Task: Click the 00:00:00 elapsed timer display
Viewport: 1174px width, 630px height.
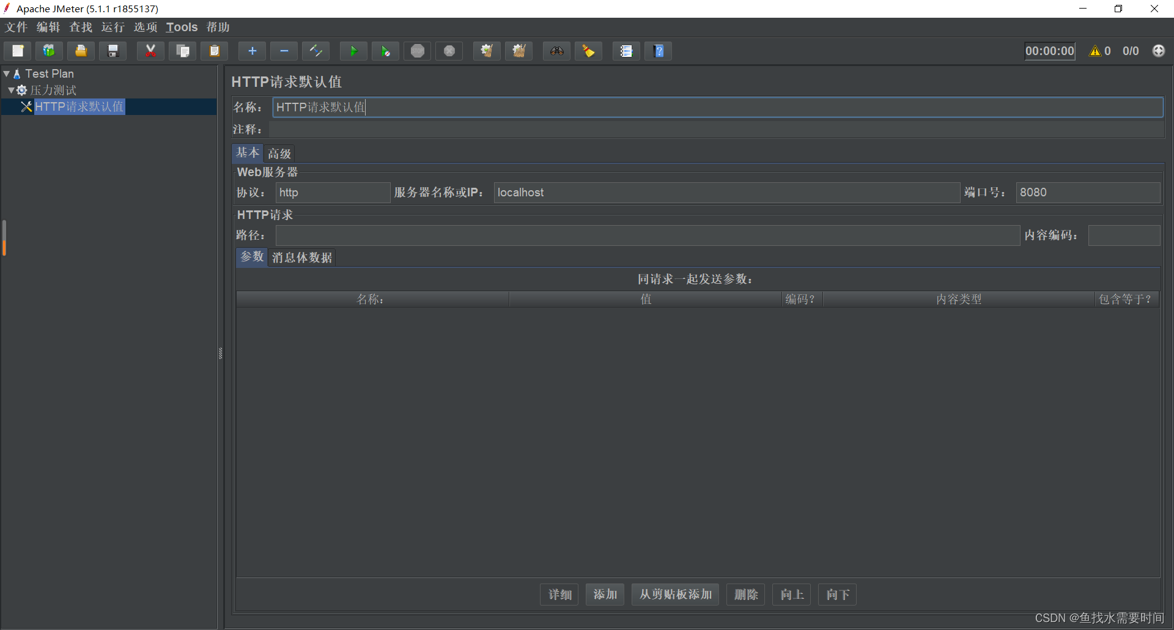Action: coord(1050,51)
